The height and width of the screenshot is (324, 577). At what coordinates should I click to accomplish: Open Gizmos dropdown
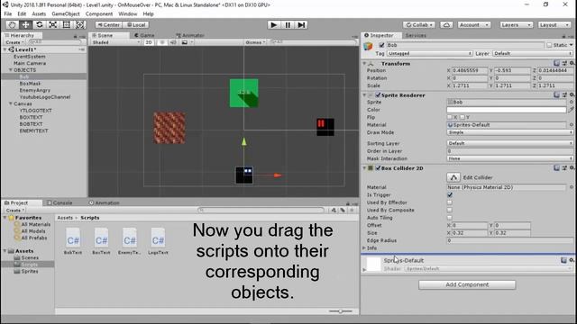tap(255, 42)
